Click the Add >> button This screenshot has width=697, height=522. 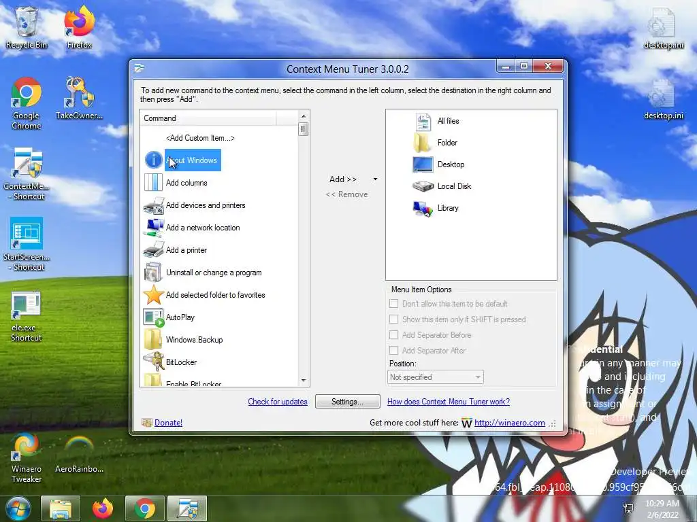tap(343, 179)
